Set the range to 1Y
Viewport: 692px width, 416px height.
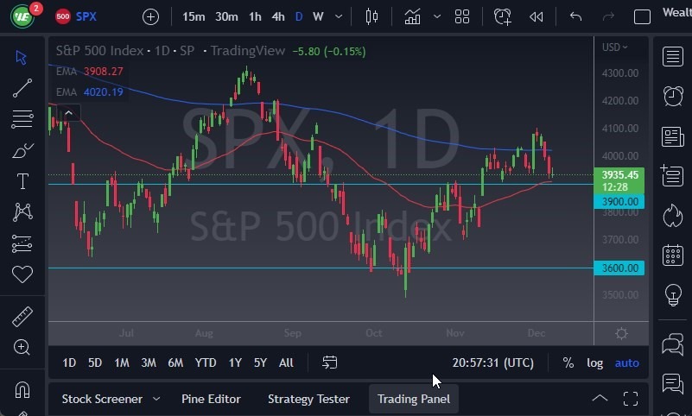235,362
